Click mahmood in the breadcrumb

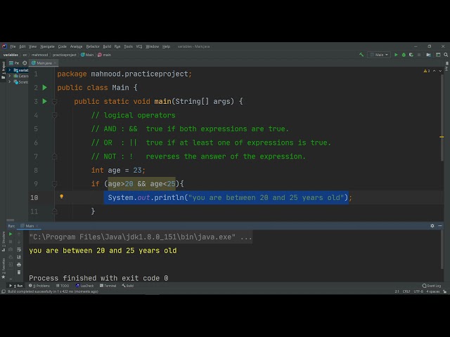39,55
